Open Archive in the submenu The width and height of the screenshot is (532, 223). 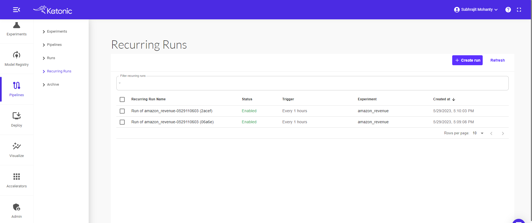click(53, 85)
